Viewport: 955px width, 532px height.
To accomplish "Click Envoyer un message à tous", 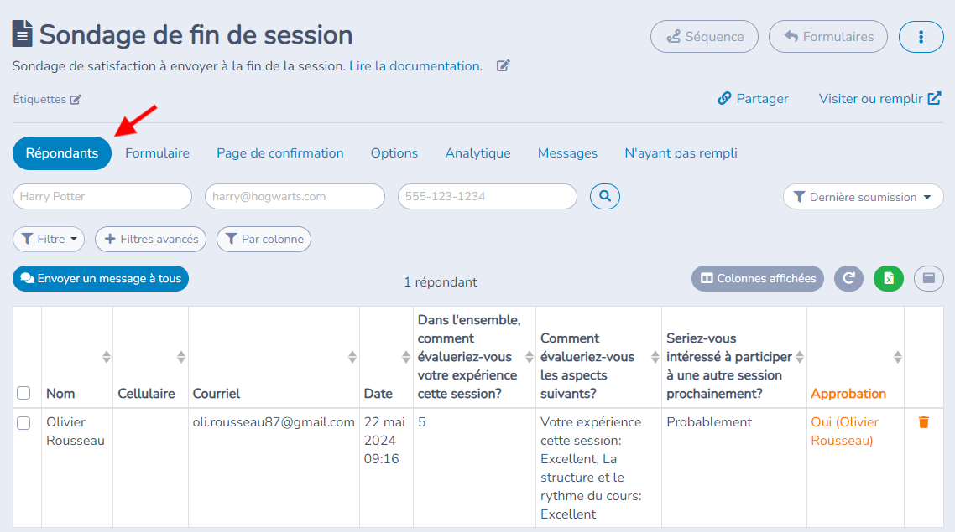I will pos(101,278).
